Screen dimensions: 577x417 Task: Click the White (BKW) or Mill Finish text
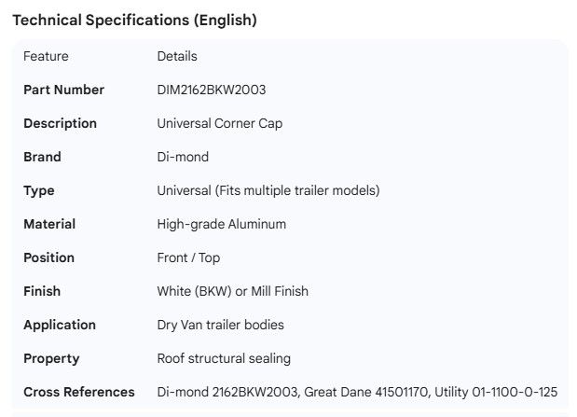click(233, 291)
